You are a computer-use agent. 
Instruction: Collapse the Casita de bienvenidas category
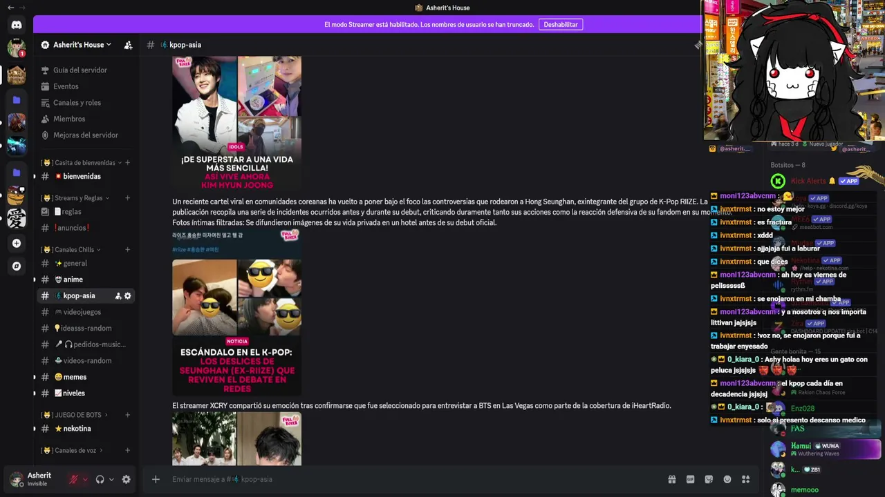click(80, 163)
